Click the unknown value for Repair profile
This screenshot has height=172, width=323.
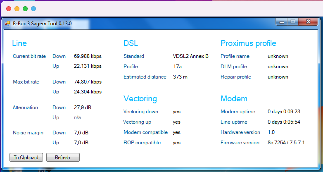click(278, 77)
